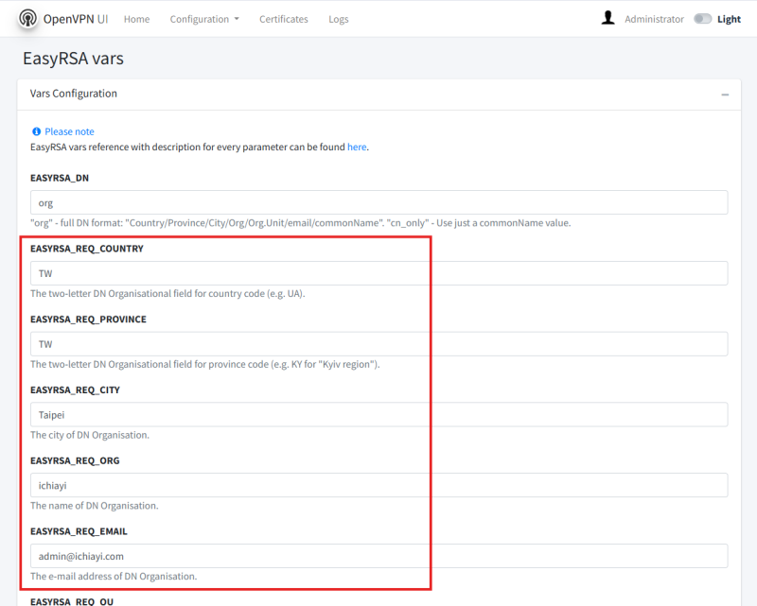Screen dimensions: 757x606
Task: Focus the EASYRSA_REQ_ORG field containing ichiayi
Action: pos(379,485)
